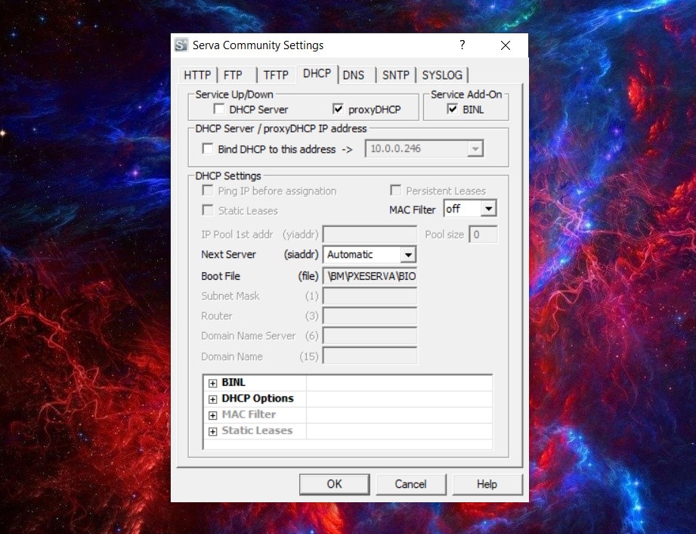Image resolution: width=696 pixels, height=534 pixels.
Task: Click the Router input field
Action: click(370, 316)
